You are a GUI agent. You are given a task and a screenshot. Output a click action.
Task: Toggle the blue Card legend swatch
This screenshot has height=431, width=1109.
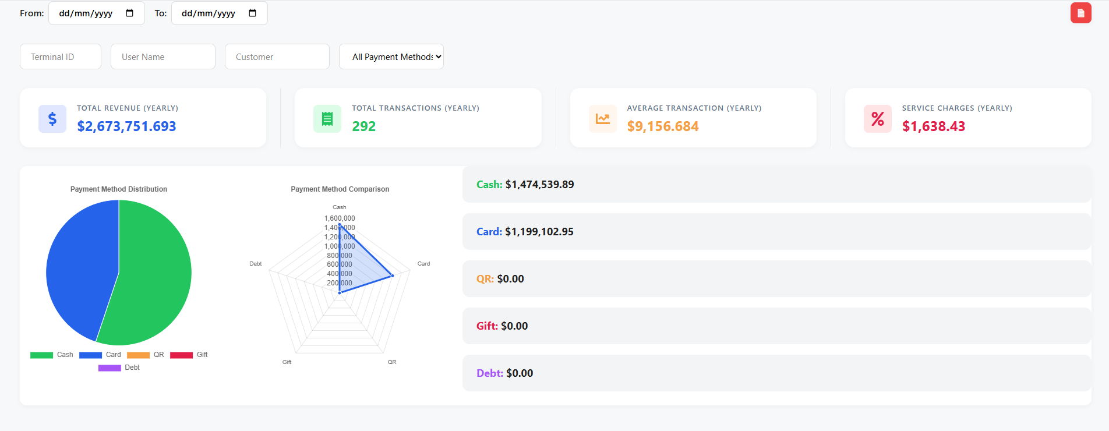click(x=90, y=355)
